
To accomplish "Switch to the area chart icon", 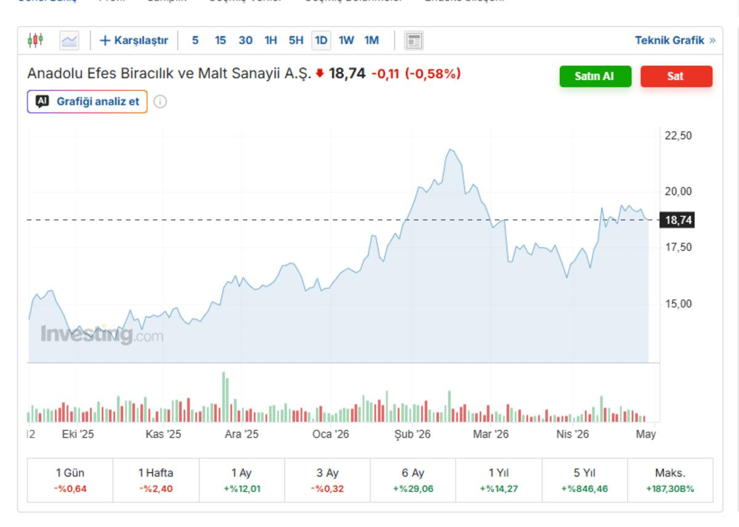I will (x=69, y=41).
